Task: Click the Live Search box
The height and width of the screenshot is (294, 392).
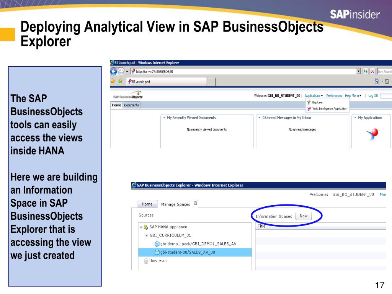Action: pyautogui.click(x=384, y=72)
